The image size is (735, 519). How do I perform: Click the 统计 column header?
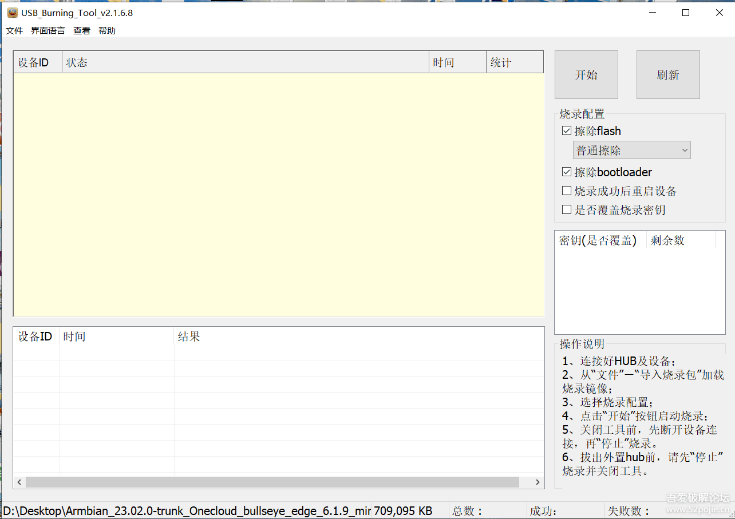pyautogui.click(x=515, y=62)
